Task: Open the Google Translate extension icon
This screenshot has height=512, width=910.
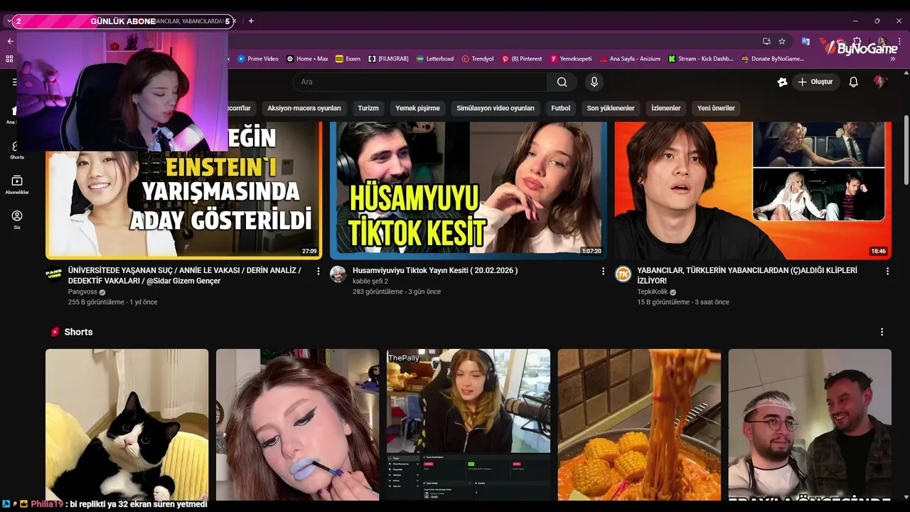Action: (x=805, y=41)
